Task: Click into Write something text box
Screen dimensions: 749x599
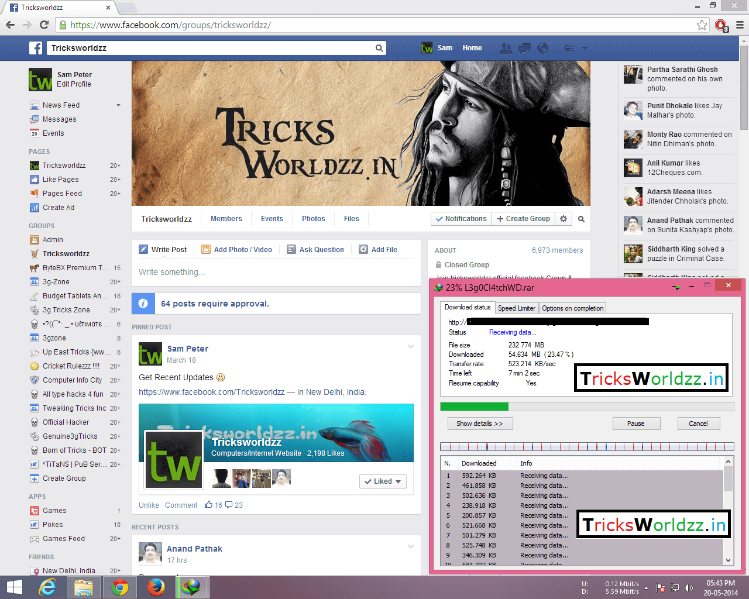Action: click(276, 272)
